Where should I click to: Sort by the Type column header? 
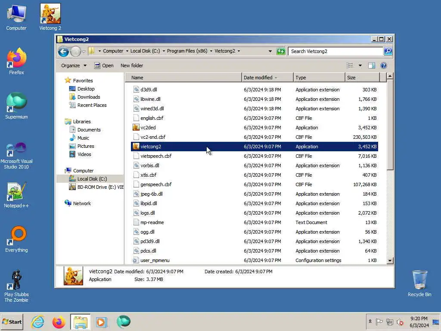point(319,78)
